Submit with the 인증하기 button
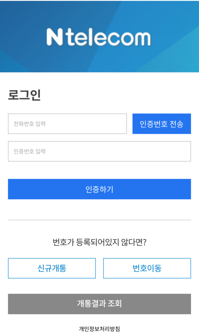The image size is (199, 336). pyautogui.click(x=99, y=189)
